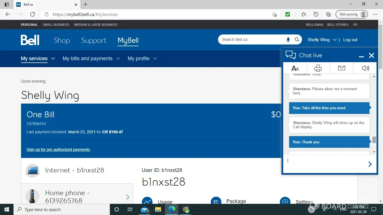
Task: Focus the Windows taskbar search box
Action: click(61, 209)
